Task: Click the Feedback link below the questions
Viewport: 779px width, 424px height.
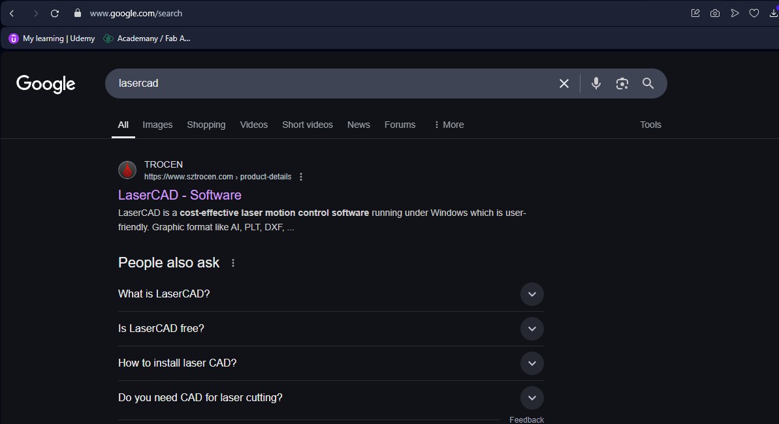Action: click(x=526, y=420)
